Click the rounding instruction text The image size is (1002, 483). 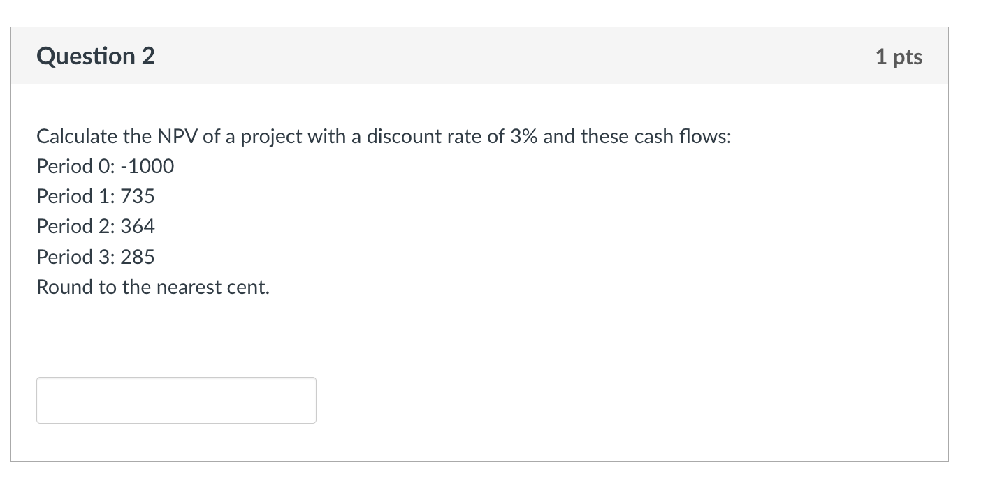coord(153,287)
